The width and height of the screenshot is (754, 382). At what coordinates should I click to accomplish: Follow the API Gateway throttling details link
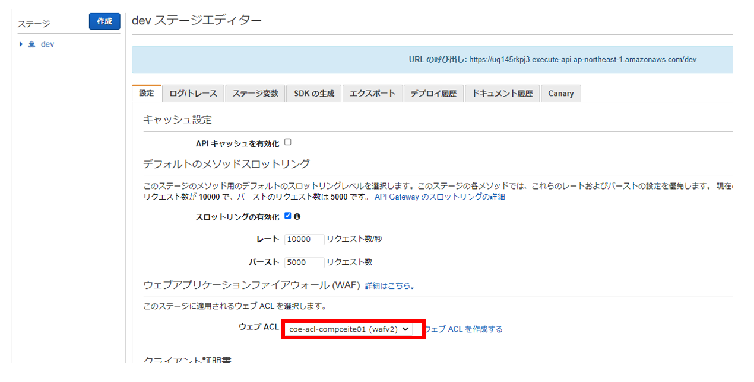tap(439, 197)
